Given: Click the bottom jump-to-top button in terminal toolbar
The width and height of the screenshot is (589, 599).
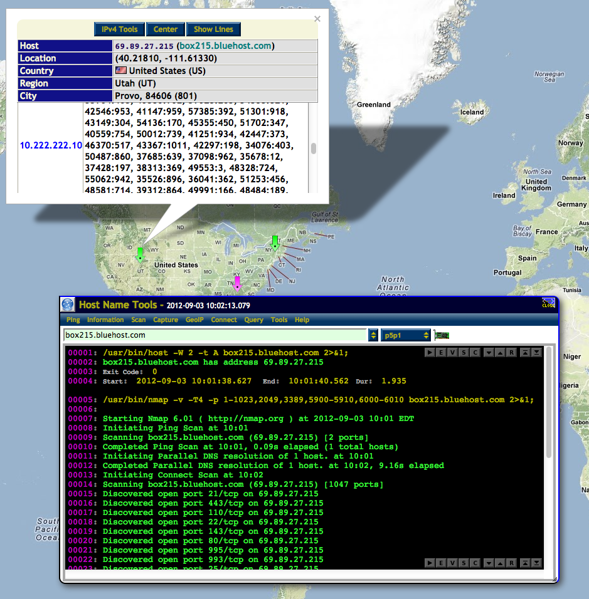Looking at the screenshot, I should pyautogui.click(x=525, y=563).
